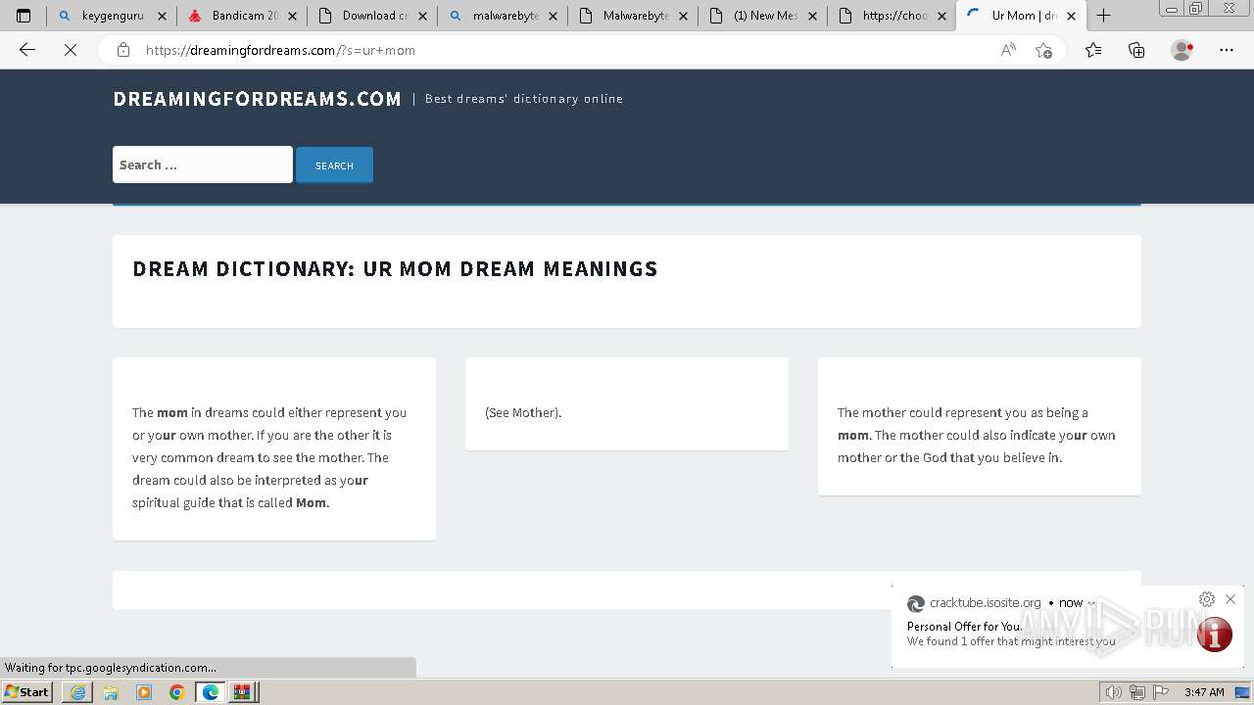Open the Favorites list
This screenshot has width=1254, height=705.
1093,50
